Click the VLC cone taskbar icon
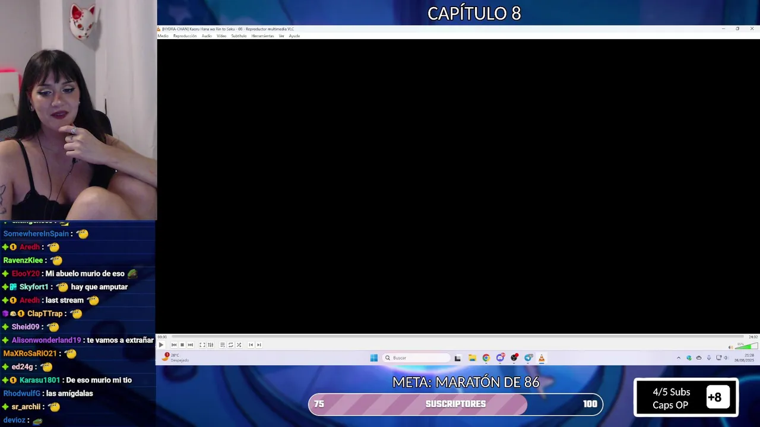This screenshot has height=427, width=760. (x=541, y=358)
